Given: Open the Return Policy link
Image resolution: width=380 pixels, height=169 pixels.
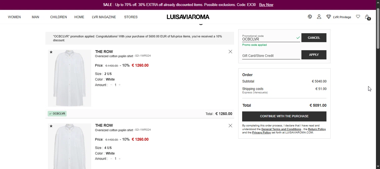Looking at the screenshot, I should pyautogui.click(x=317, y=129).
